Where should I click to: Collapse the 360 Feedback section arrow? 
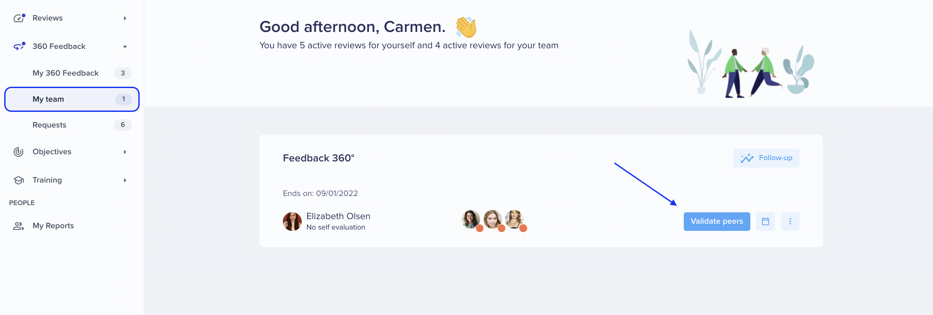tap(125, 46)
